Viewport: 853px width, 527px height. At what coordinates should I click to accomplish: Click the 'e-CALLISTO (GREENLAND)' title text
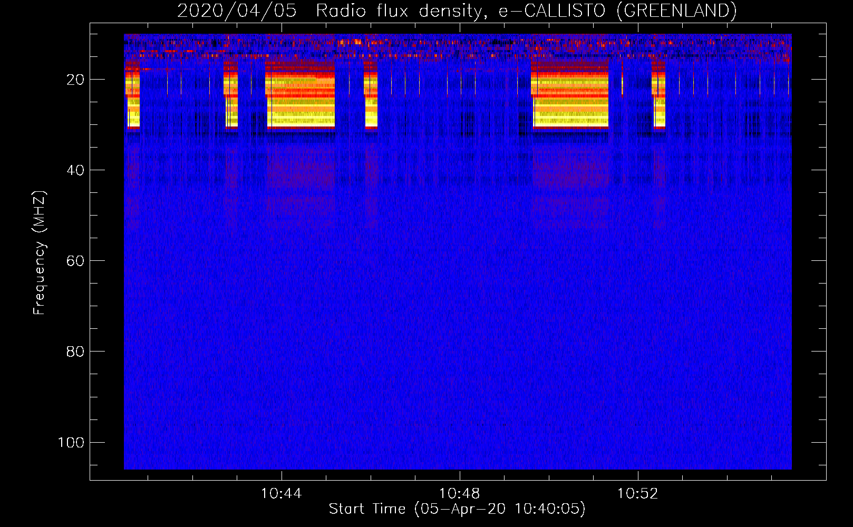617,11
